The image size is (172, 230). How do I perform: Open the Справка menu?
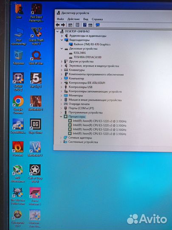(97, 19)
